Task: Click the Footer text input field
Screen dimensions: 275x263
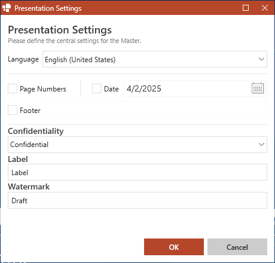Action: (156, 110)
